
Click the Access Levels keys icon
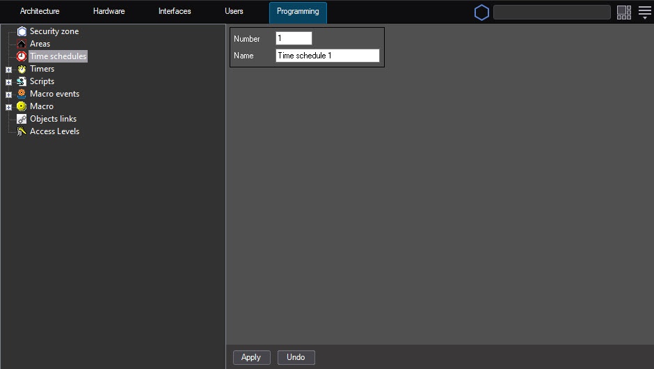22,131
